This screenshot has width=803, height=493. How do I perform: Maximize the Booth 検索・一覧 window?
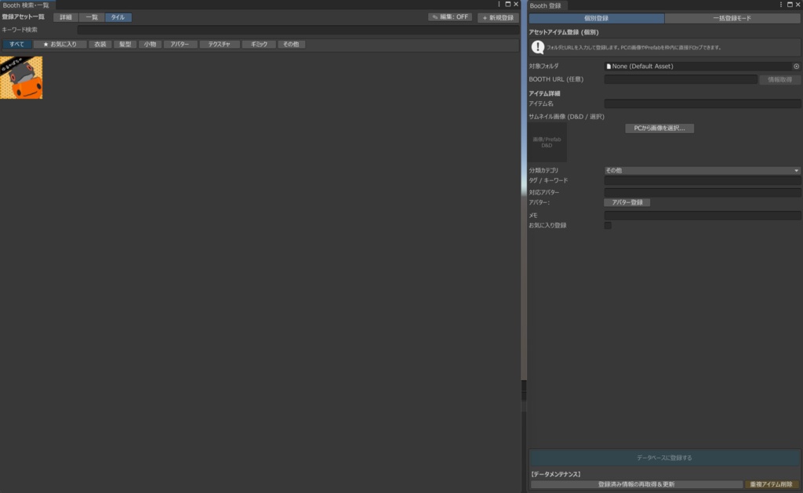tap(507, 4)
